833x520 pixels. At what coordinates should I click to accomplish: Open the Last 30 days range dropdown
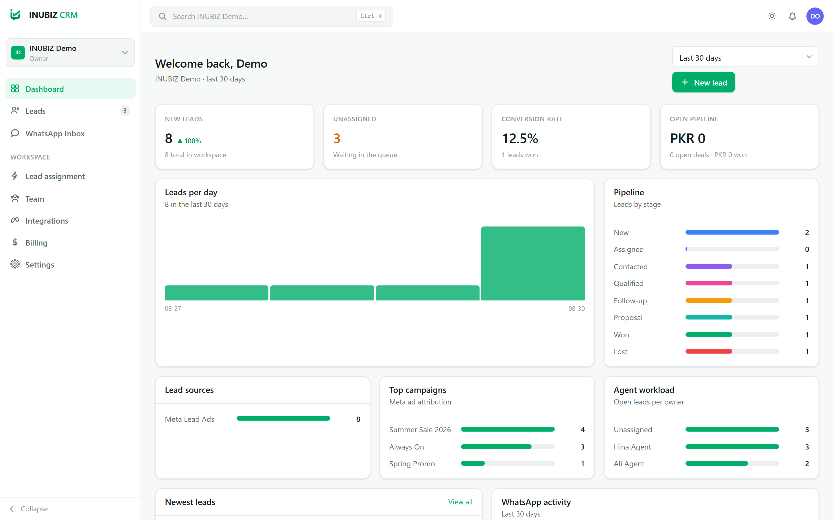(745, 57)
